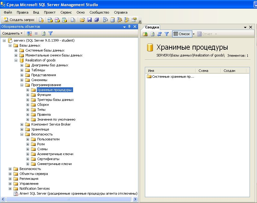Click the refresh icon in Сводка toolbar
The width and height of the screenshot is (257, 203).
click(x=152, y=34)
